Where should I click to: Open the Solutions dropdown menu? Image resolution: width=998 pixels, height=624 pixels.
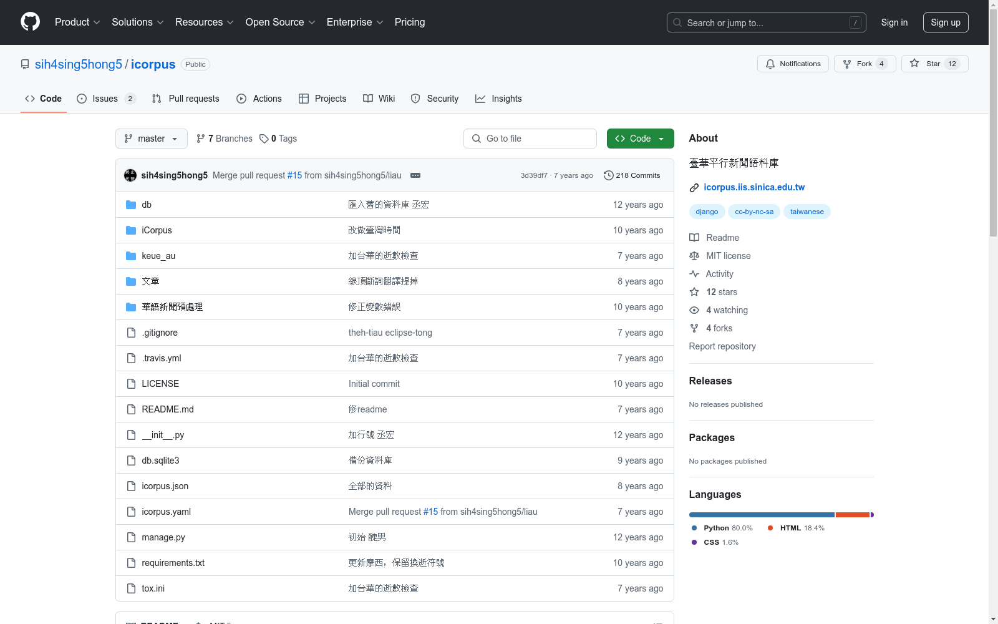coord(138,22)
